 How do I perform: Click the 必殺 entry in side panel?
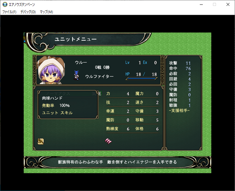pyautogui.click(x=180, y=74)
